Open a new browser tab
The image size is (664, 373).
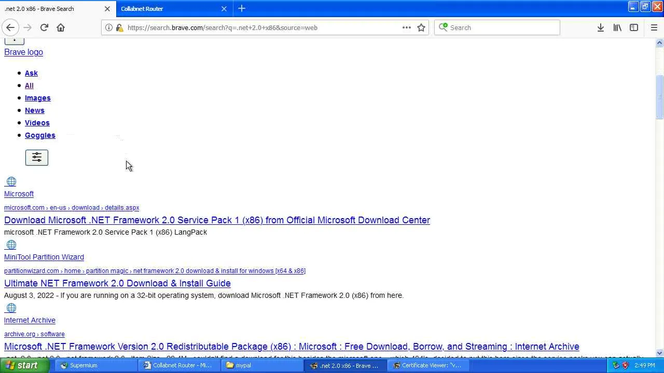coord(242,8)
